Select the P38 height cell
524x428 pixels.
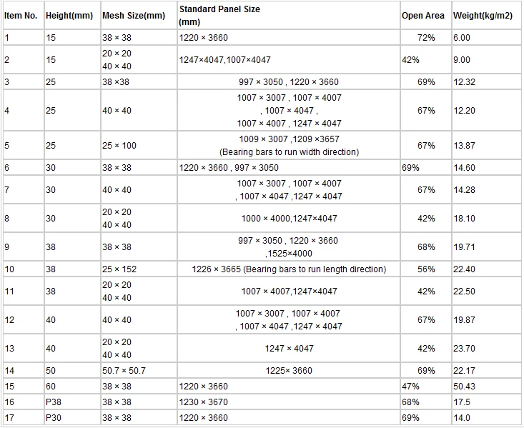(x=54, y=402)
